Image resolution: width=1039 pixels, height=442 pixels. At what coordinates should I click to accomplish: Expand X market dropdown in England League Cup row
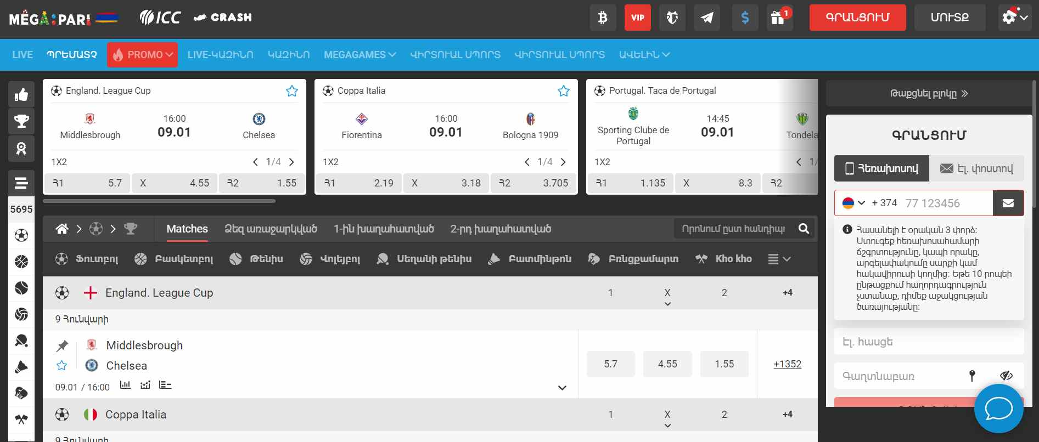tap(667, 304)
